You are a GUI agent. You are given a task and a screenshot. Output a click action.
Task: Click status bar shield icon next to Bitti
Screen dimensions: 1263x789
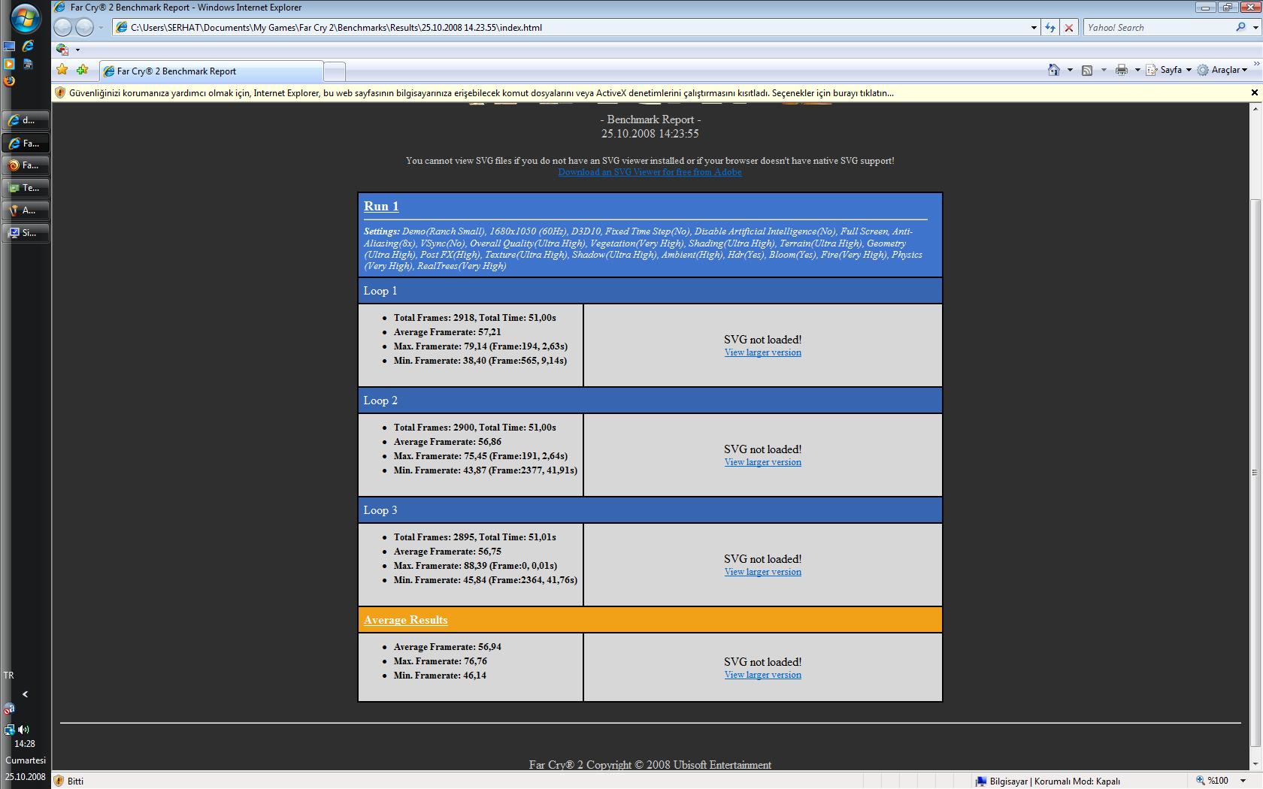click(59, 781)
